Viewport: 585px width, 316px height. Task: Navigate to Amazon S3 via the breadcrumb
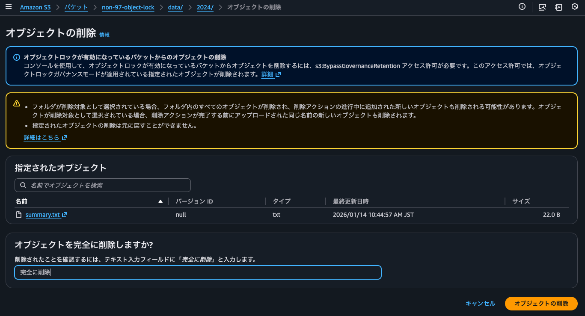(35, 7)
